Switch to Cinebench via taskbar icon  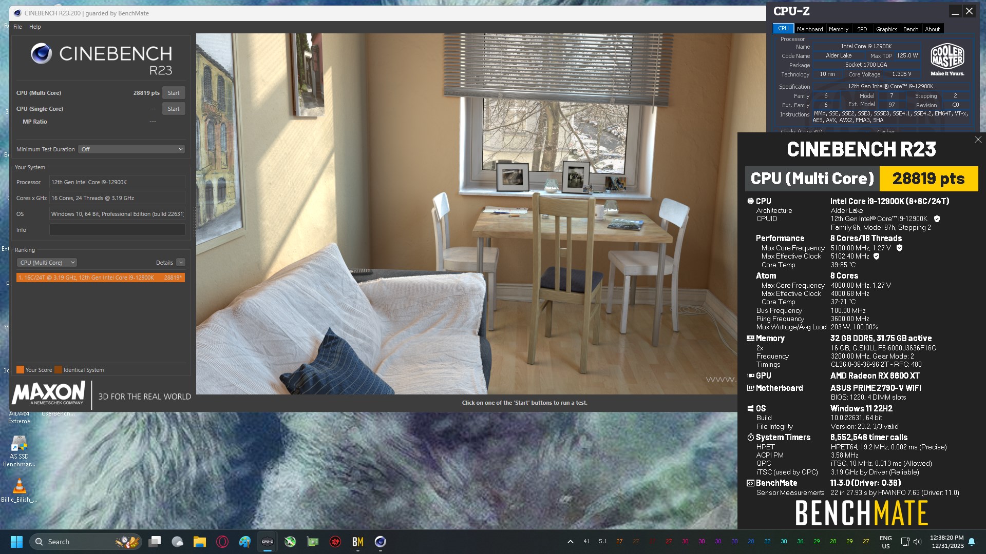[381, 542]
